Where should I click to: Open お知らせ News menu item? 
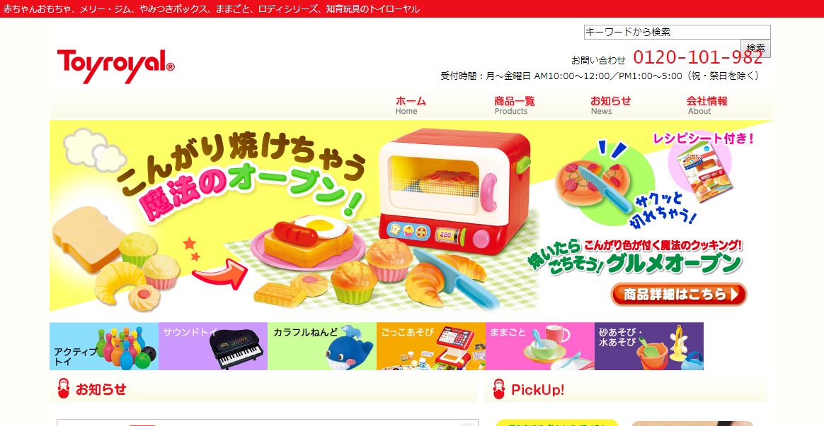pos(611,105)
